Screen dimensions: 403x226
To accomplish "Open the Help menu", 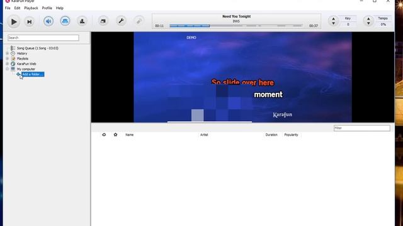I will [60, 8].
